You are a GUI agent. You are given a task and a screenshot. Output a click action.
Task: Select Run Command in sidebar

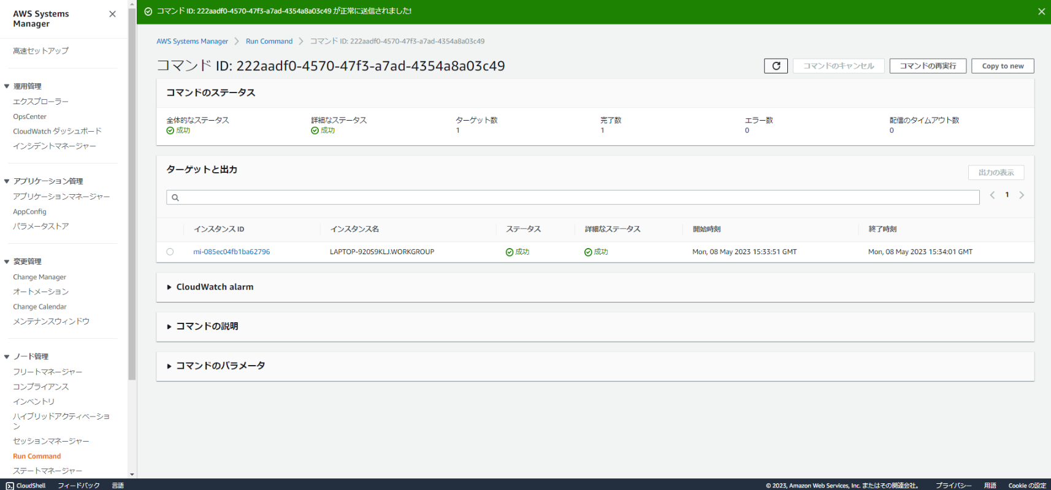[x=37, y=456]
